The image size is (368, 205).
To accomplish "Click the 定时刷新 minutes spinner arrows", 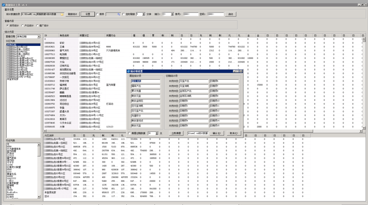I will click(x=144, y=14).
